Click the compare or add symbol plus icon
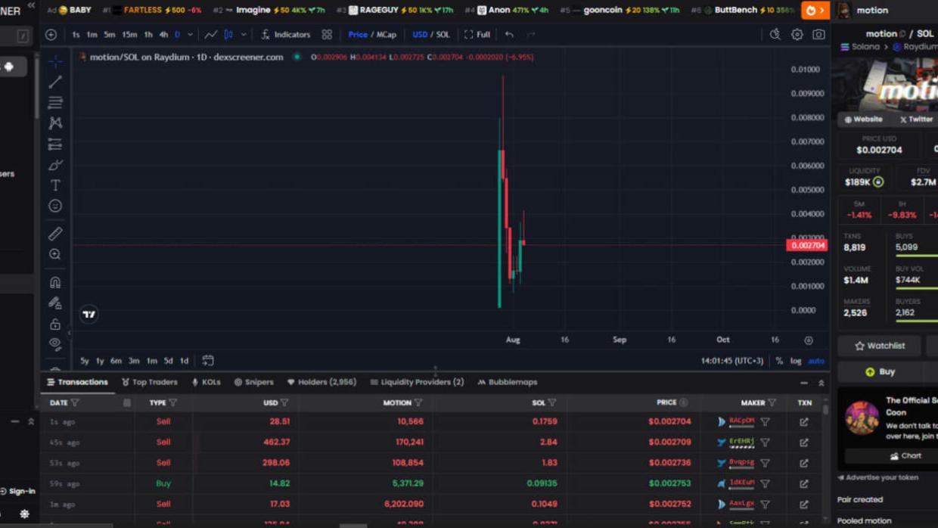Viewport: 938px width, 528px height. pos(51,35)
